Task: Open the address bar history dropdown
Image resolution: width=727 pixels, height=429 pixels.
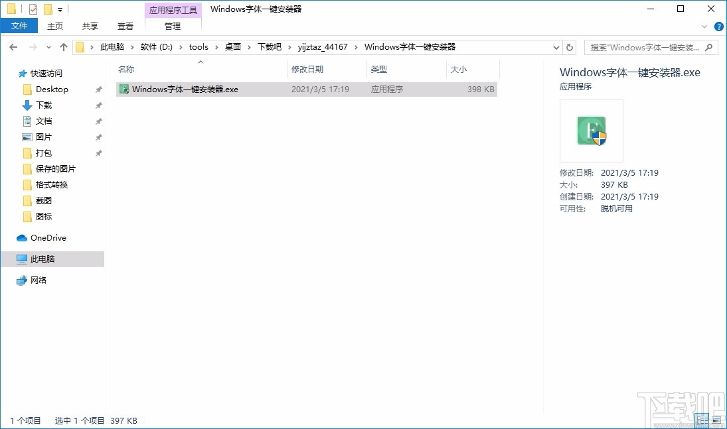Action: coord(556,47)
